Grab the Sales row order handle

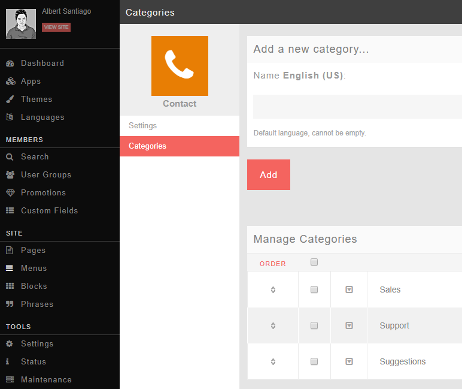[273, 290]
